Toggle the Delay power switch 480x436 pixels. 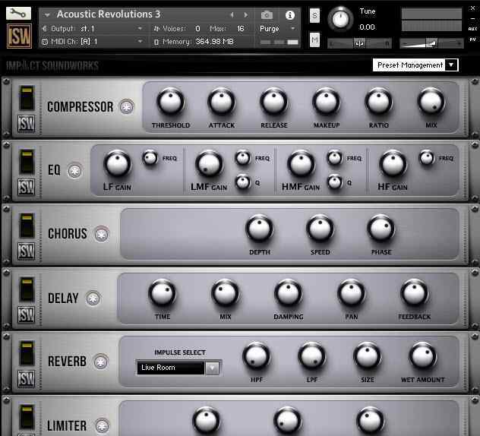[x=27, y=289]
